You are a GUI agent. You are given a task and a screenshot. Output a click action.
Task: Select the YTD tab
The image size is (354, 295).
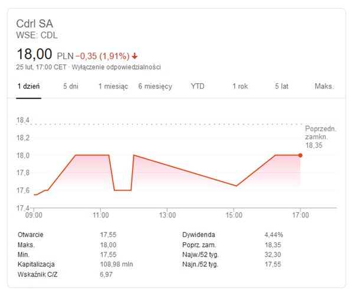[x=198, y=86]
